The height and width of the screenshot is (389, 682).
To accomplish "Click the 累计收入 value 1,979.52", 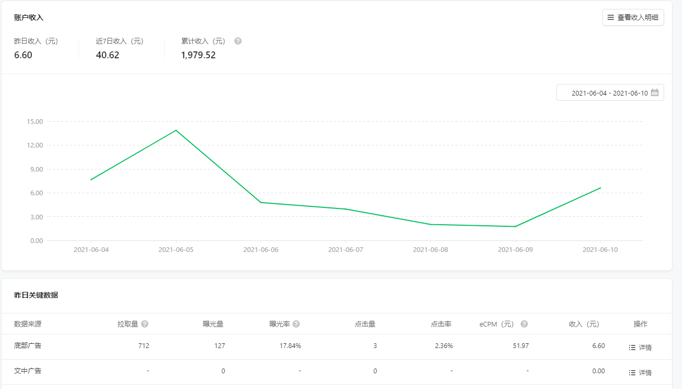I will (x=198, y=55).
